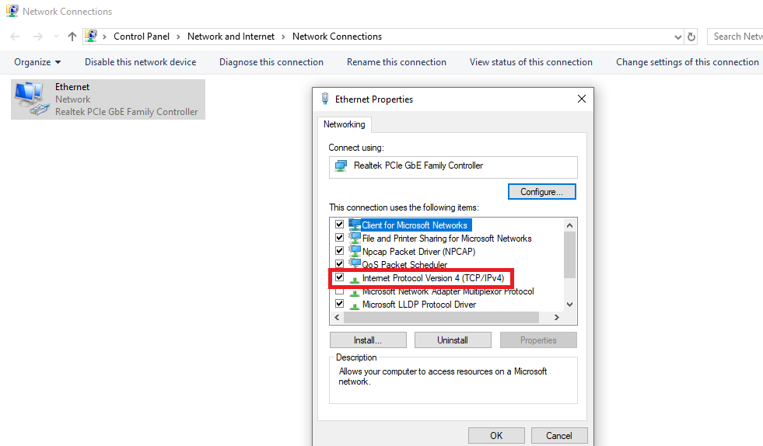Go back with the Back arrow
763x446 pixels.
pos(15,37)
